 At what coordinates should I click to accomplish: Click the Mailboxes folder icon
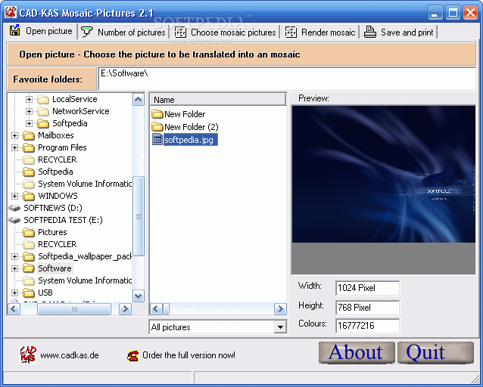tap(29, 135)
